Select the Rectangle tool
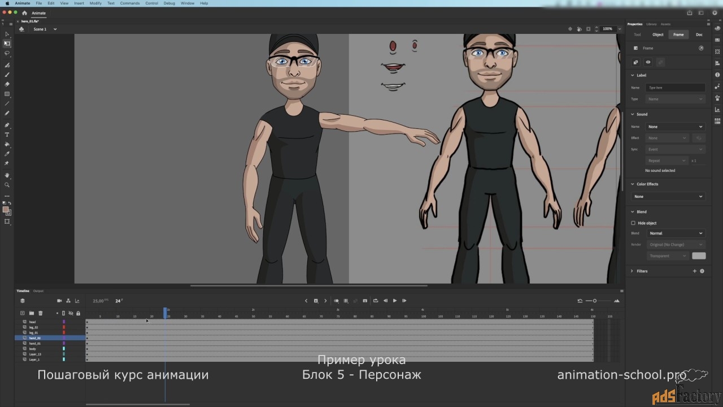 click(x=7, y=94)
